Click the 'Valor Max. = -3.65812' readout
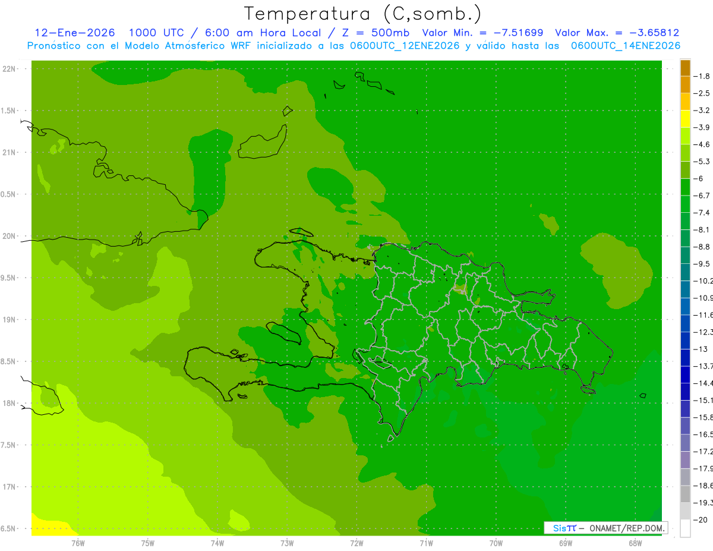The image size is (713, 551). click(617, 33)
